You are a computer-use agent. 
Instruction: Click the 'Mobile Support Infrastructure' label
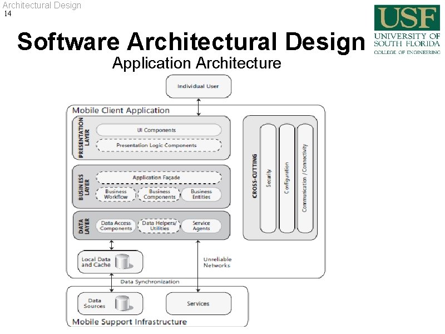(130, 322)
